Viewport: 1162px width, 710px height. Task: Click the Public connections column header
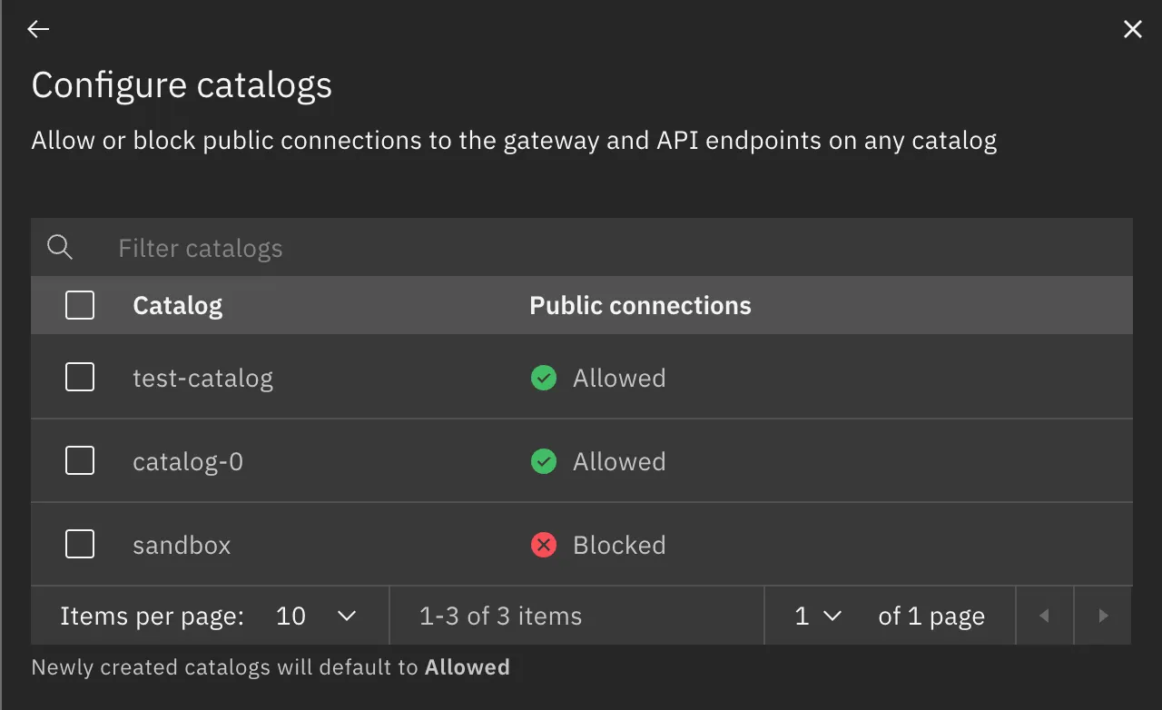pyautogui.click(x=640, y=306)
